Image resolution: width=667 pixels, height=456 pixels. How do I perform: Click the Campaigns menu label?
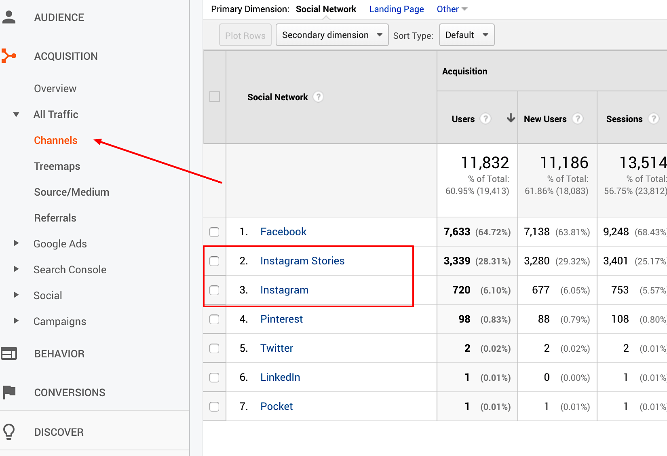click(x=60, y=321)
